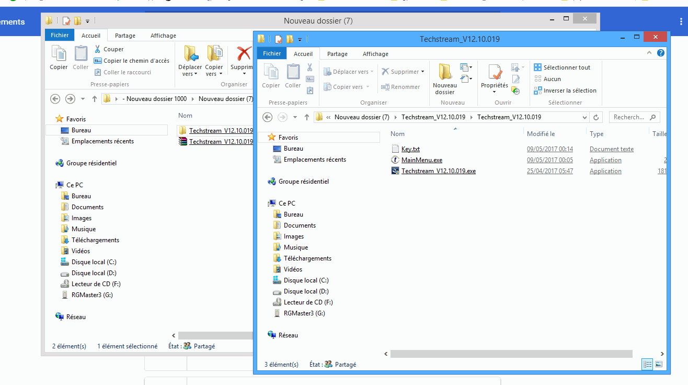Click the Rechercher search box
Screen dimensions: 688x385
tap(635, 117)
